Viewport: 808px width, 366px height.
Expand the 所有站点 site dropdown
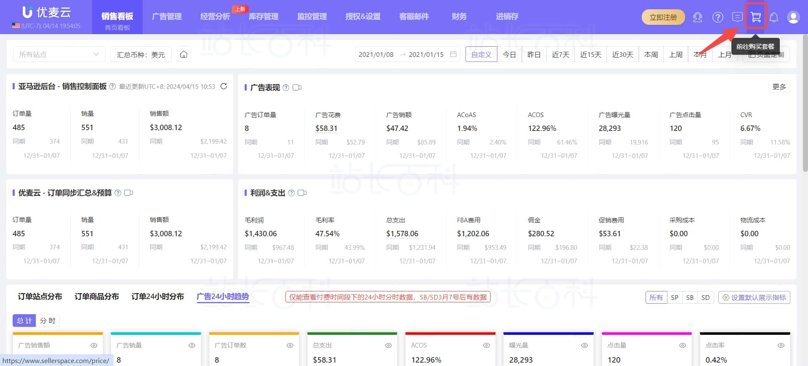(x=59, y=54)
